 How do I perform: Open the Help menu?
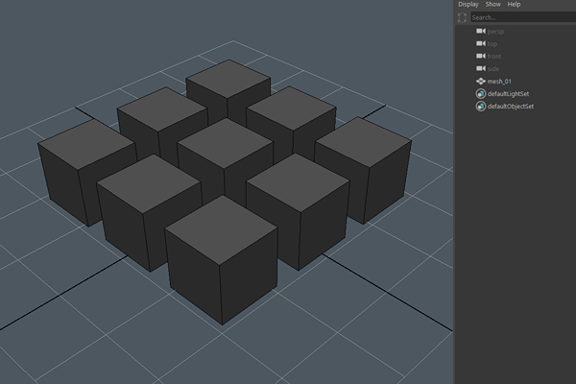click(515, 5)
